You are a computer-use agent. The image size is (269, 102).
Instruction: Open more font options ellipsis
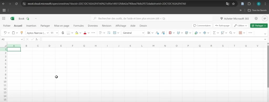click(x=93, y=33)
